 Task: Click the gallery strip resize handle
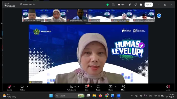pyautogui.click(x=88, y=23)
